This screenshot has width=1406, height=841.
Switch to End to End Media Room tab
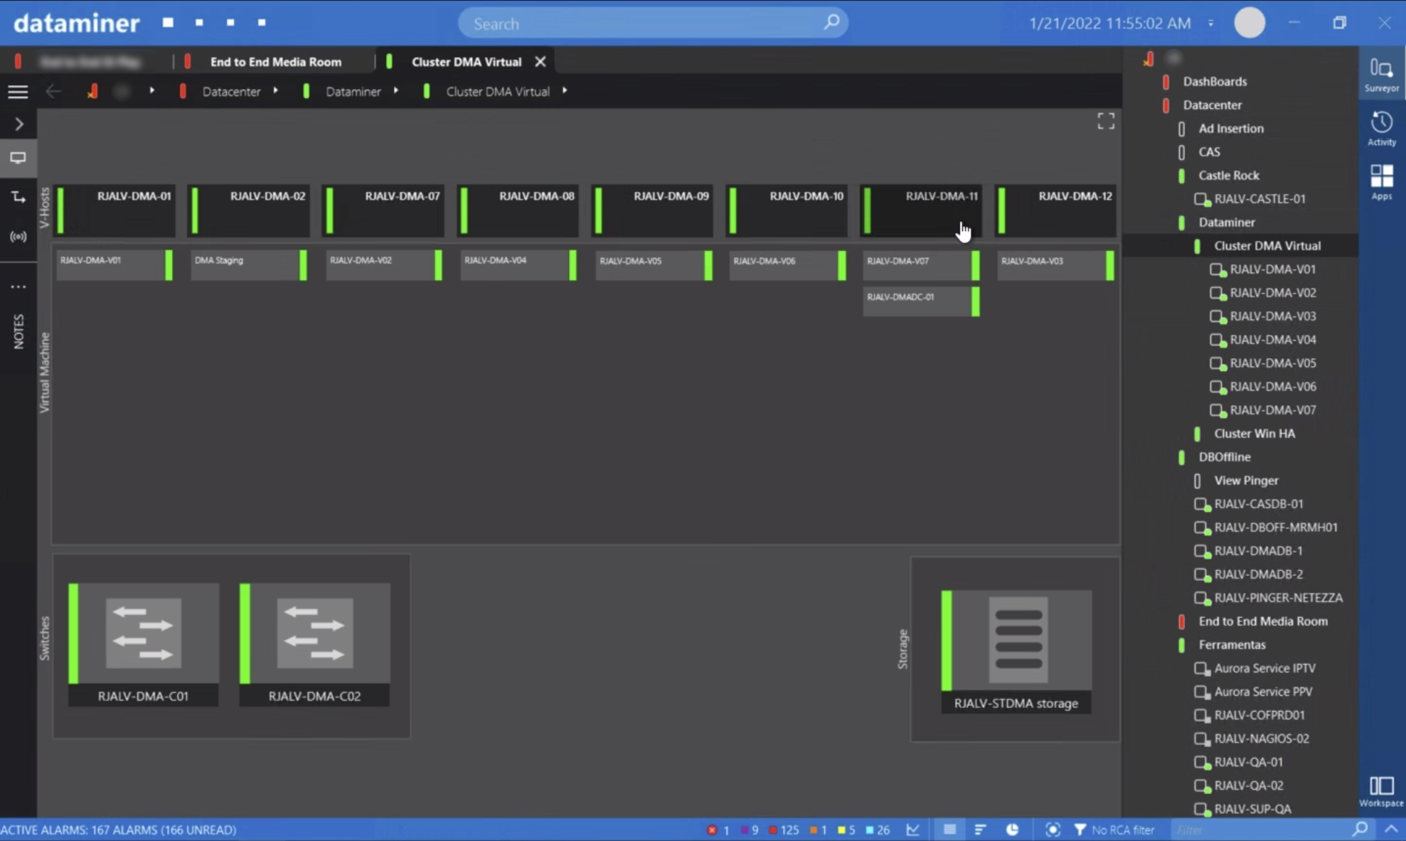coord(276,62)
